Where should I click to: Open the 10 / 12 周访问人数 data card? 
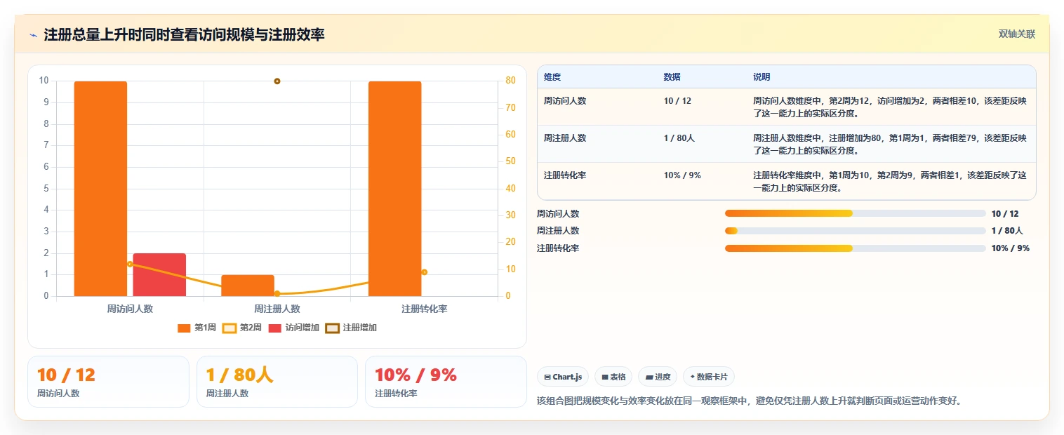(x=108, y=382)
